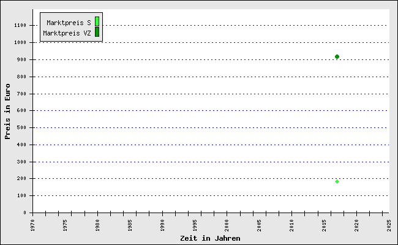Click the x-axis year label 2000
Image resolution: width=398 pixels, height=245 pixels.
tap(227, 225)
